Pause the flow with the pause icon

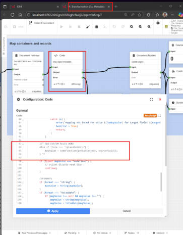pyautogui.click(x=70, y=27)
